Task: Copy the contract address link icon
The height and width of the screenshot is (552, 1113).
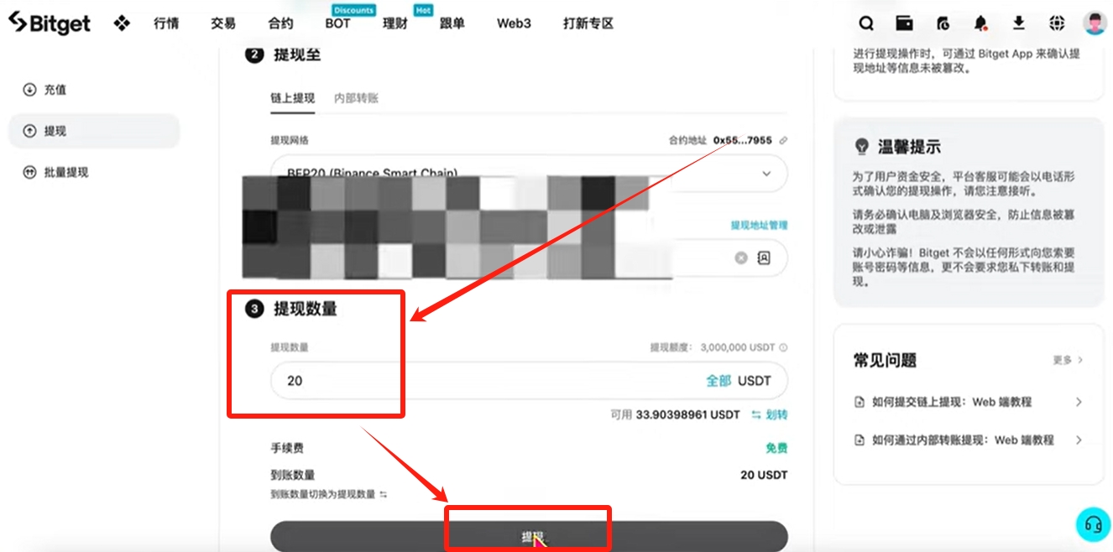Action: pos(783,140)
